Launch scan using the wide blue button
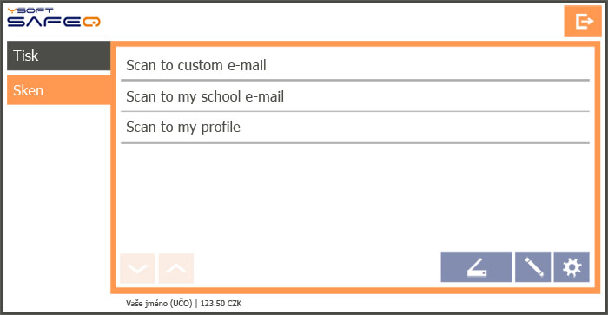The width and height of the screenshot is (608, 315). tap(476, 267)
